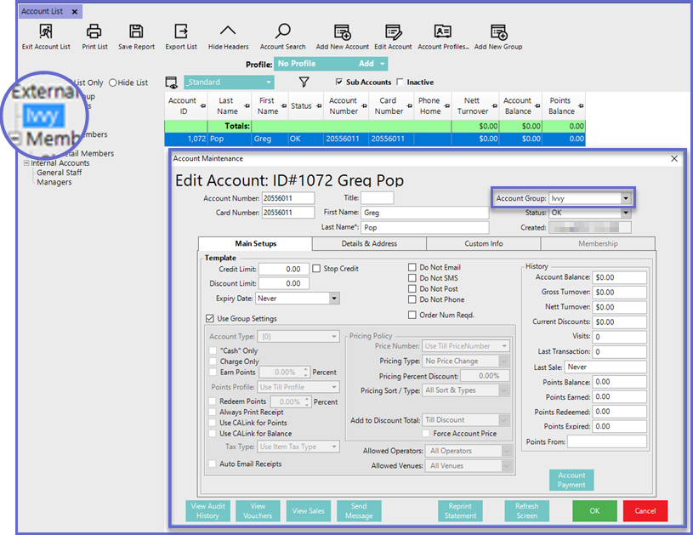The image size is (693, 535).
Task: Select General Staff in the tree
Action: pos(60,173)
